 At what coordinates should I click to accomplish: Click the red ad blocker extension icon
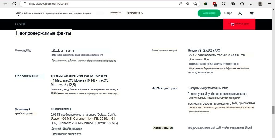[x=214, y=4]
